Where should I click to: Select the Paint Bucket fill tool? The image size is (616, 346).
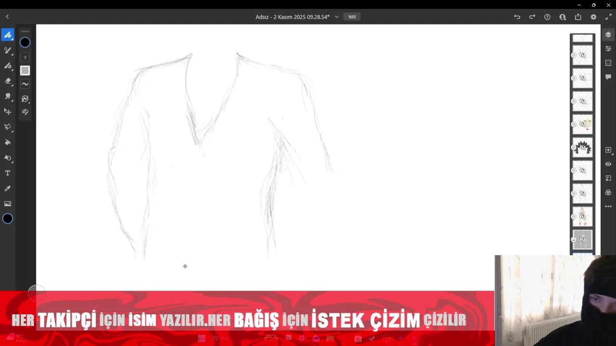coord(8,142)
